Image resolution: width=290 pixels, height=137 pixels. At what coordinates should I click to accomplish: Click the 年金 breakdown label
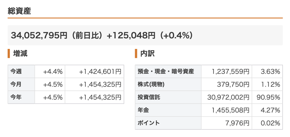tap(143, 110)
